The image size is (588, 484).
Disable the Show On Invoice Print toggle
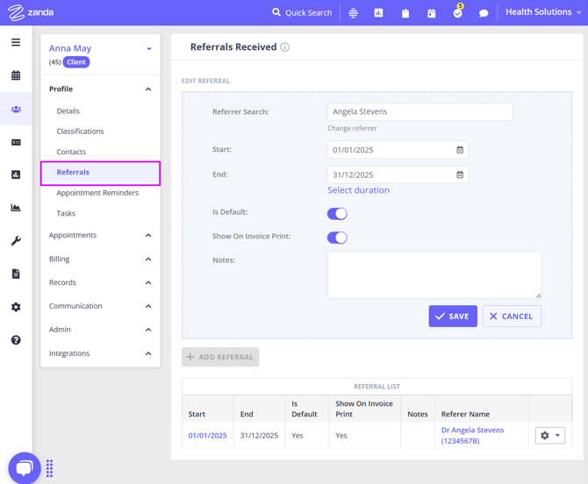[337, 238]
